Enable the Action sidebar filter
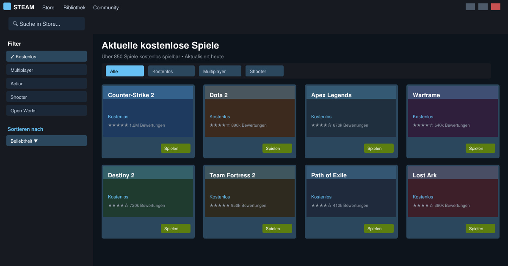This screenshot has height=266, width=508. (x=47, y=83)
